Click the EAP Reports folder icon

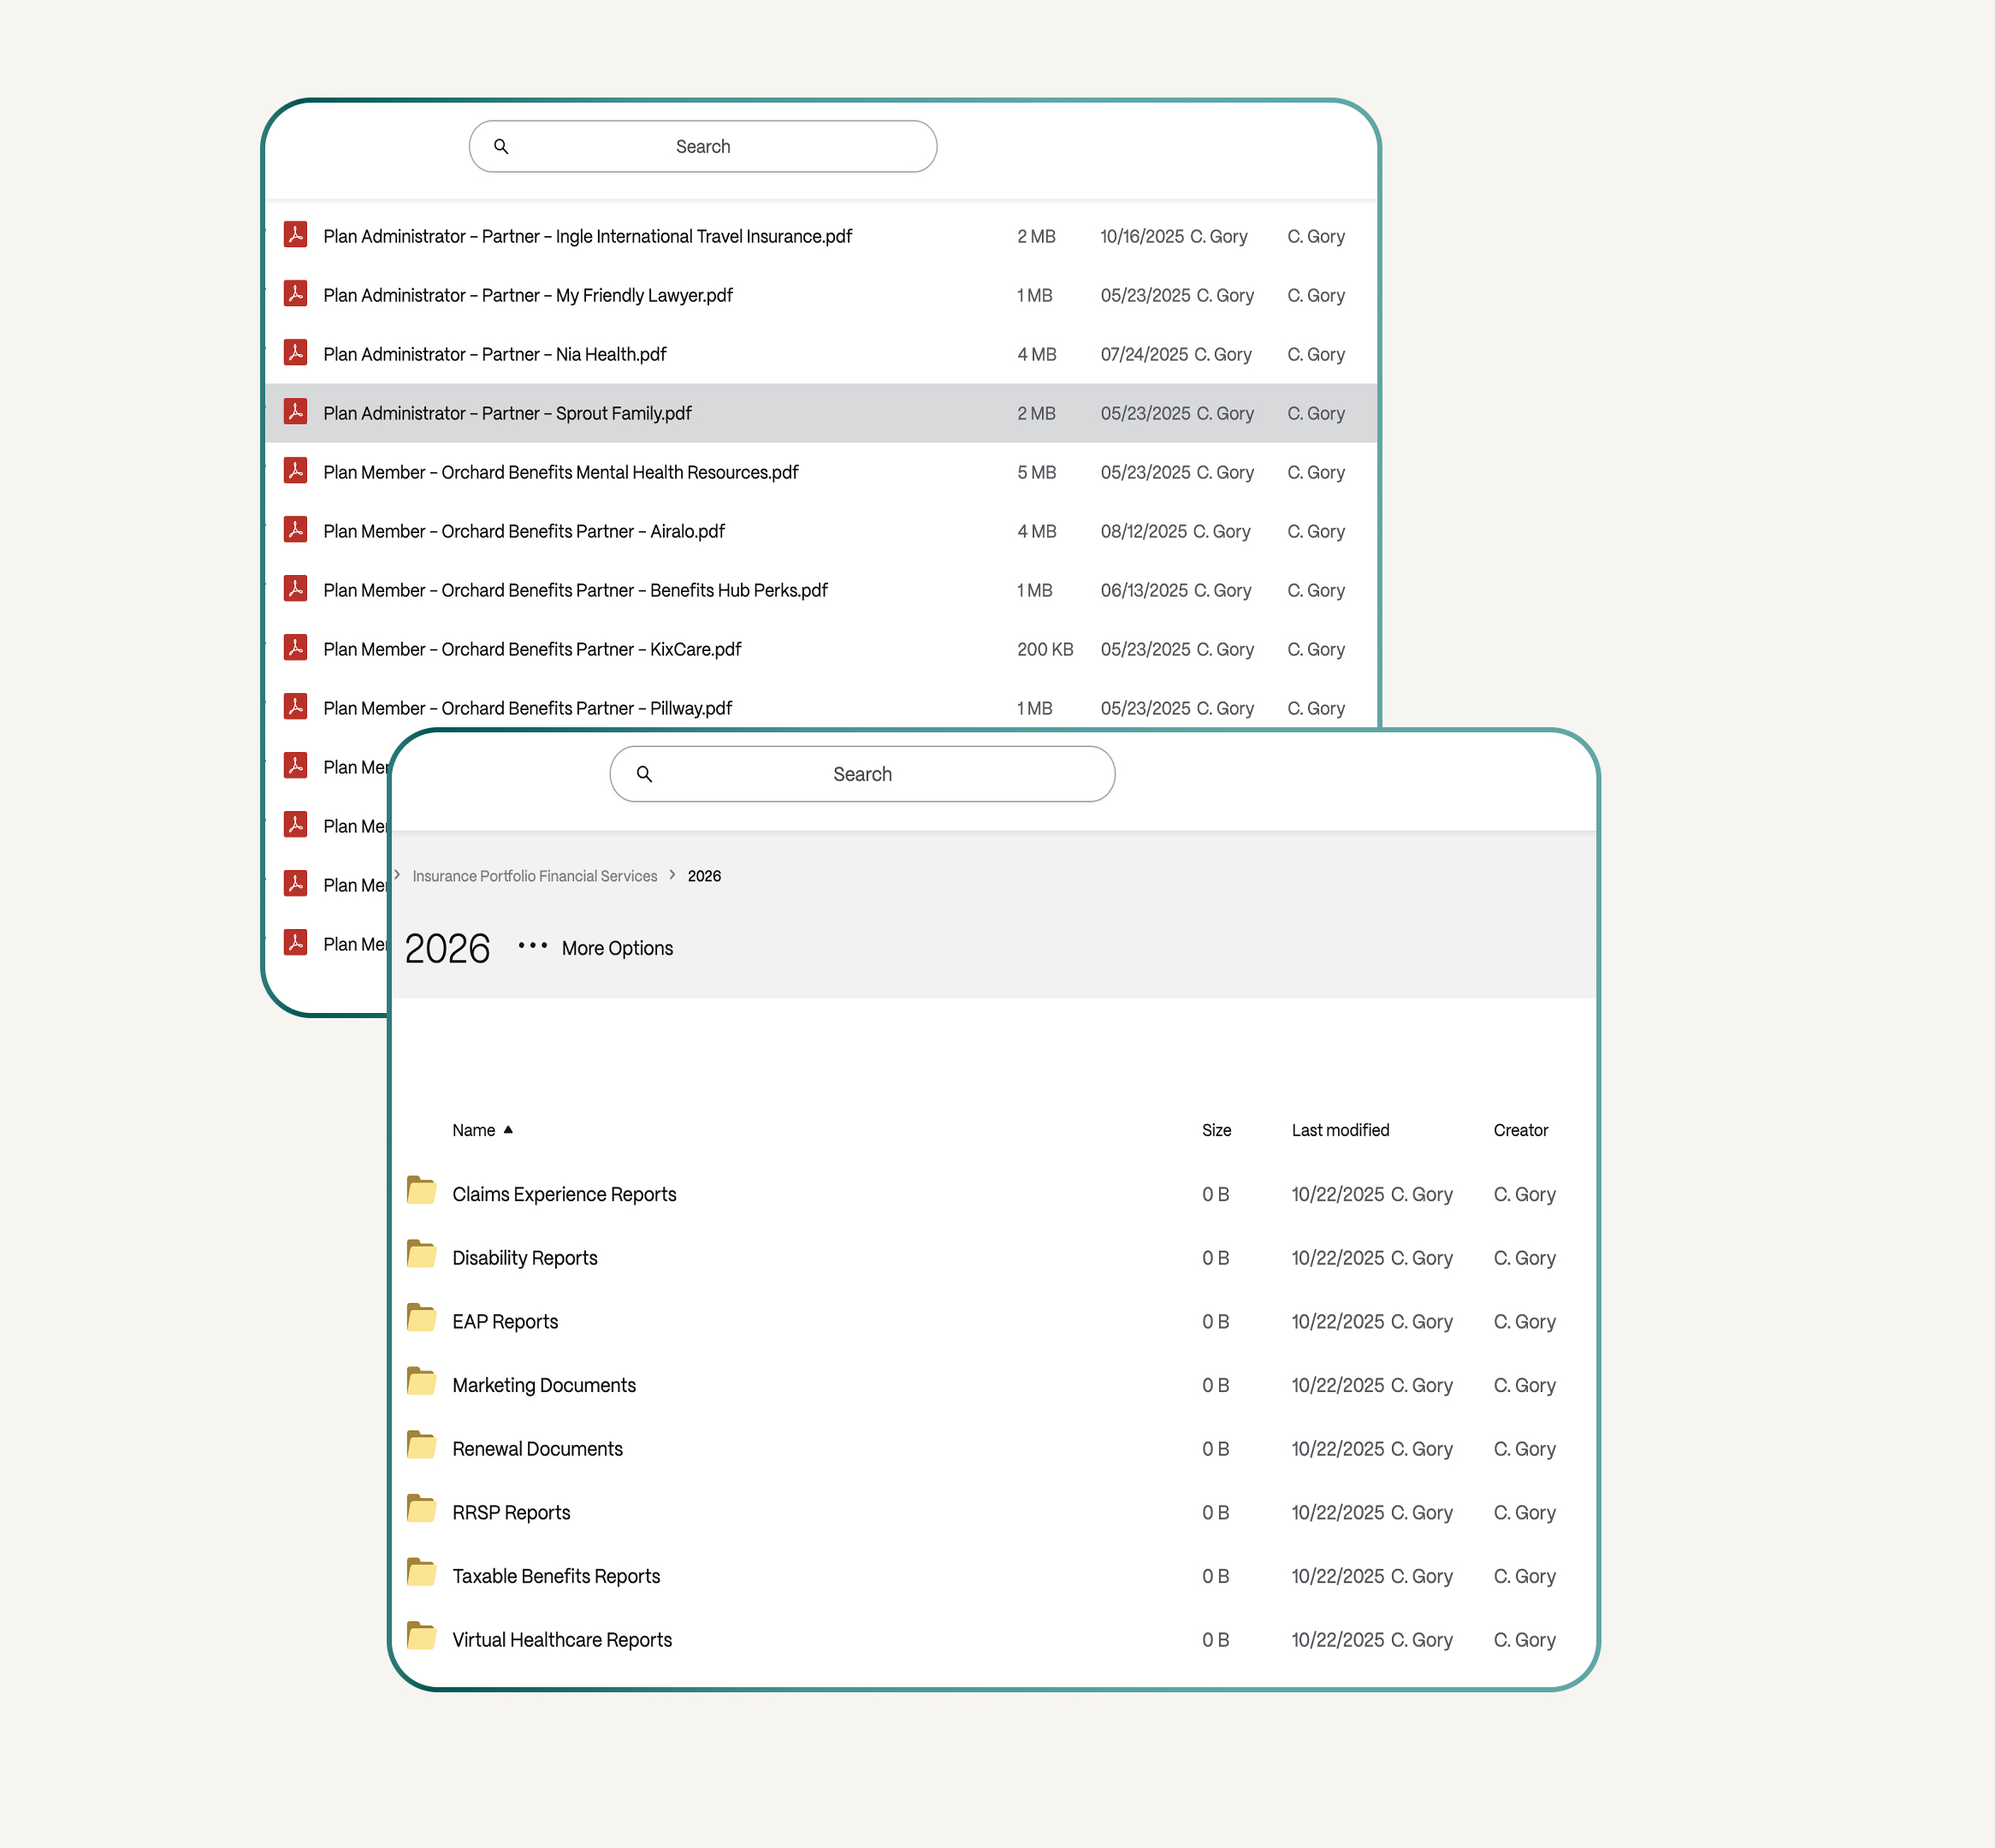pyautogui.click(x=421, y=1319)
